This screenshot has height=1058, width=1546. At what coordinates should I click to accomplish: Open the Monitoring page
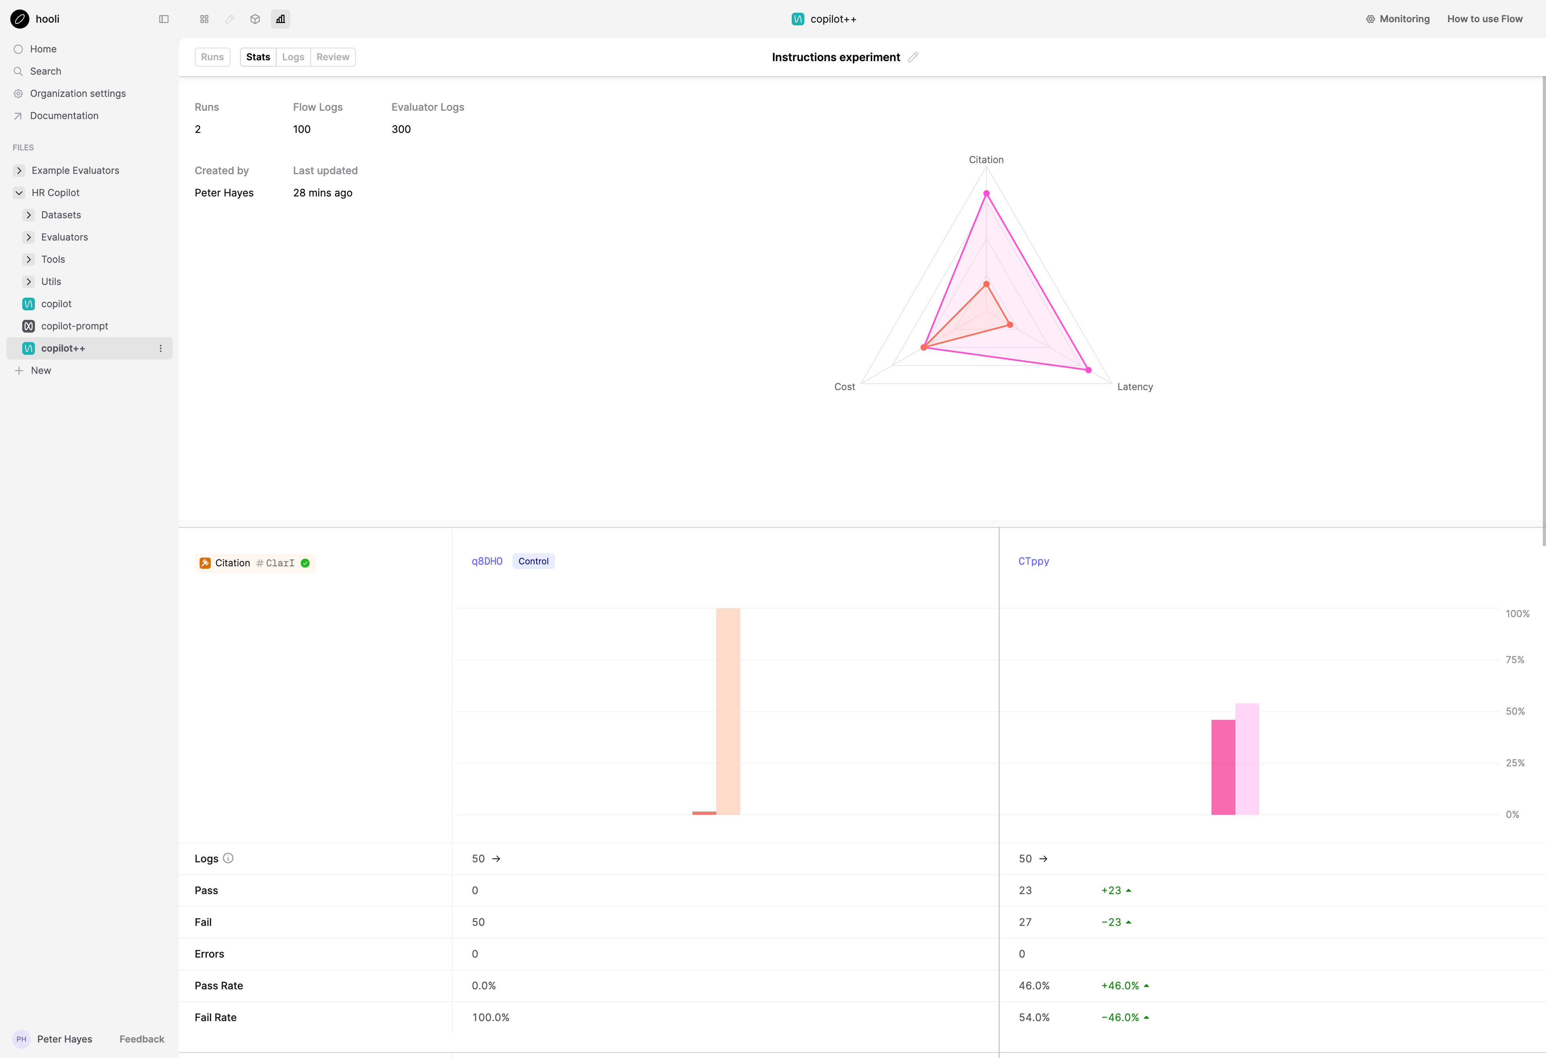1398,19
